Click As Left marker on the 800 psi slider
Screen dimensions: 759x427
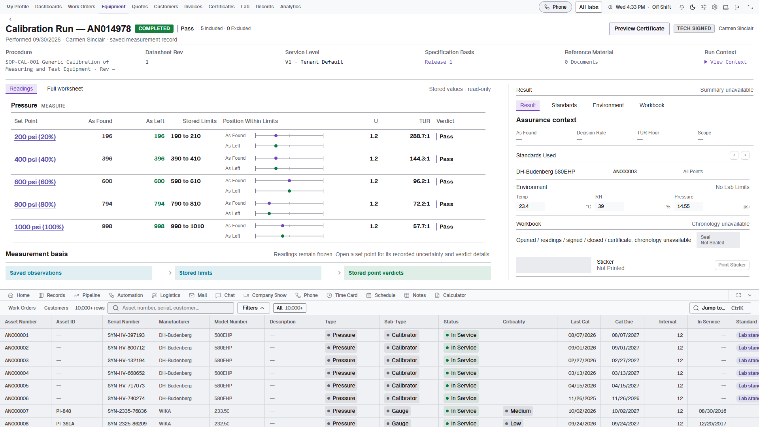[x=269, y=213]
